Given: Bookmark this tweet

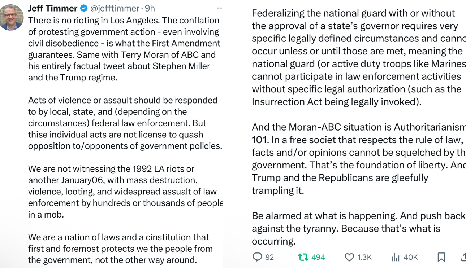Looking at the screenshot, I should click(441, 257).
